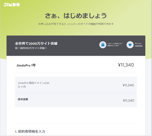
Task: Click the ¥11,340 amount in the 請求金額 row
Action: point(128,101)
